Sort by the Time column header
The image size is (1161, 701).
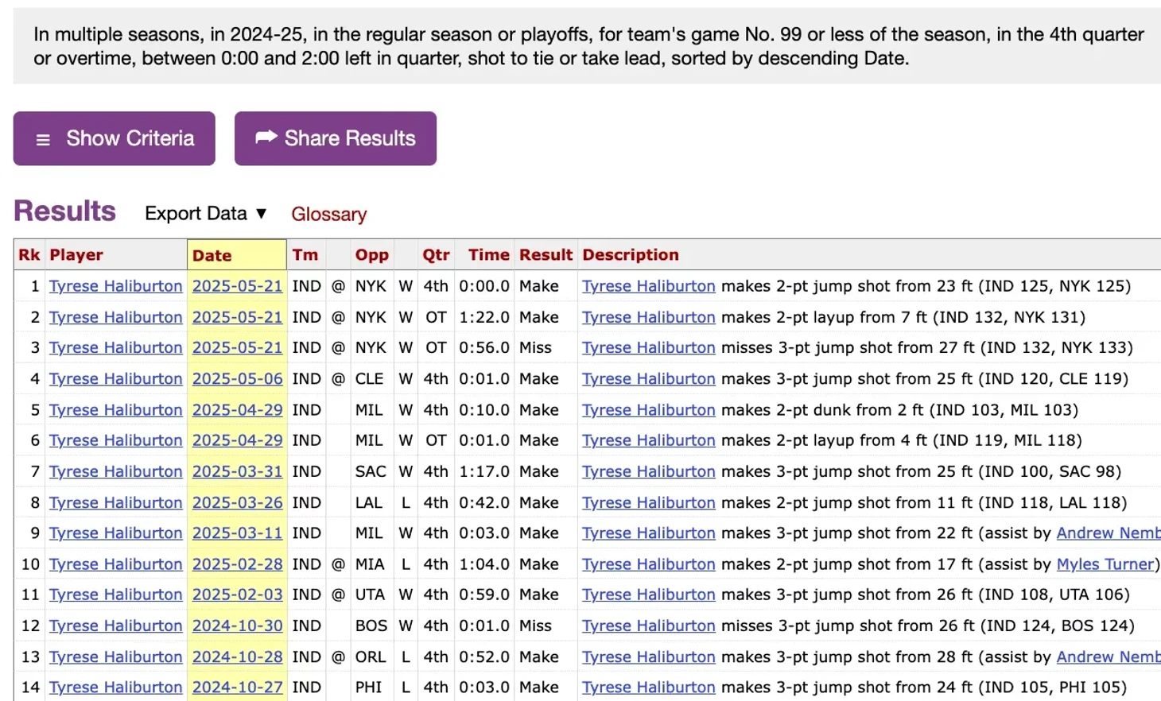(x=488, y=255)
